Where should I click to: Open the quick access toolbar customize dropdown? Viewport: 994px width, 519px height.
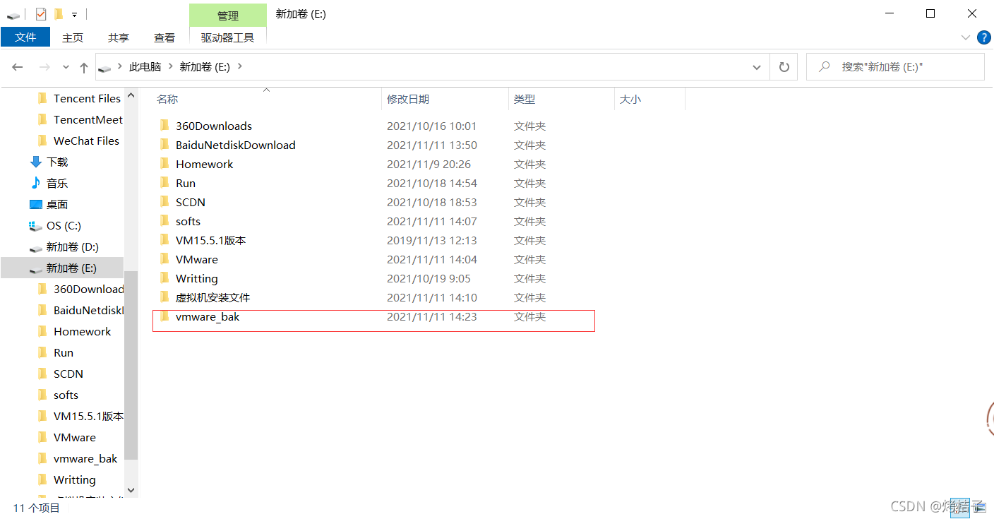pyautogui.click(x=74, y=14)
